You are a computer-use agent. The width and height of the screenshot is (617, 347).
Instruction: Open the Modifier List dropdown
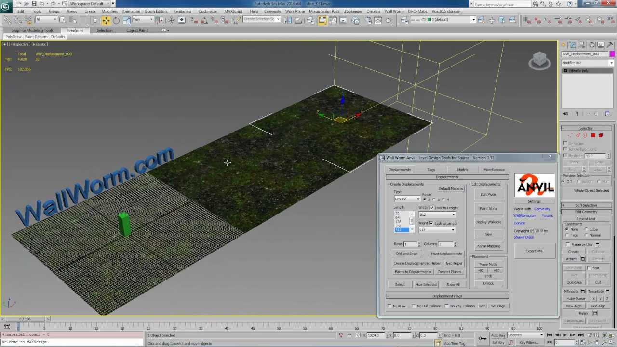click(x=587, y=63)
